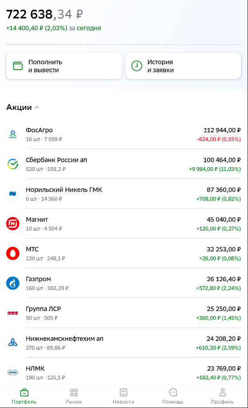Tap the ФосАгро company logo
Image resolution: width=248 pixels, height=408 pixels.
tap(13, 134)
